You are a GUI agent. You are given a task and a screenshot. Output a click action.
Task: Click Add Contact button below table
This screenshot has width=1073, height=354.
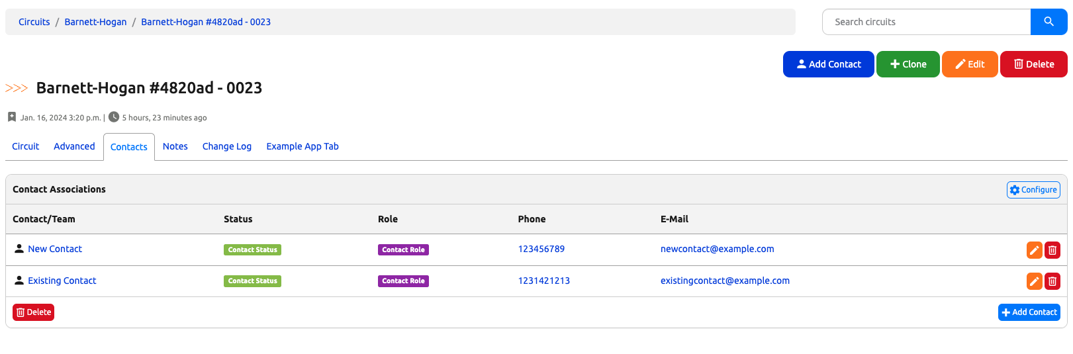tap(1029, 312)
